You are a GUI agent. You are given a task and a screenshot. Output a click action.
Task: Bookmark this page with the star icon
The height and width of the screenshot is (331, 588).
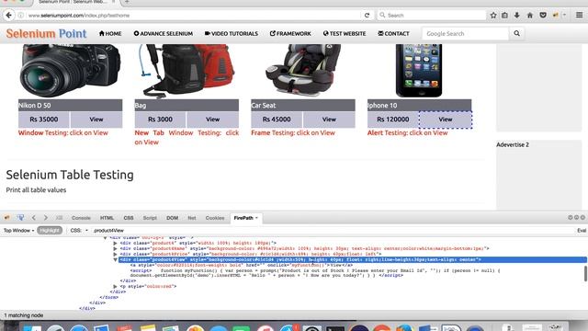493,16
